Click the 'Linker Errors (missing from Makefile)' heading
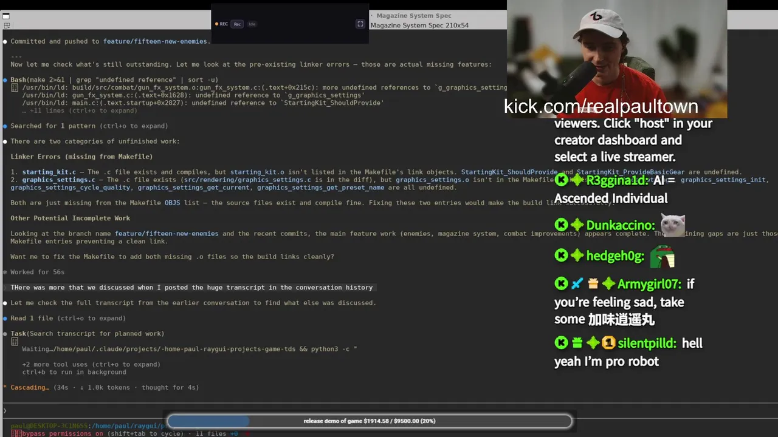The image size is (778, 437). point(81,157)
